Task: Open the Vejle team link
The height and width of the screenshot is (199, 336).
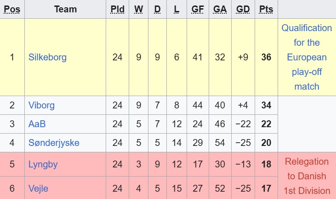Action: click(x=38, y=188)
